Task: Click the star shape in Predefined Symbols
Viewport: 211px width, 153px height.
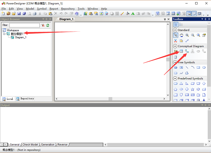Action: pos(192,89)
